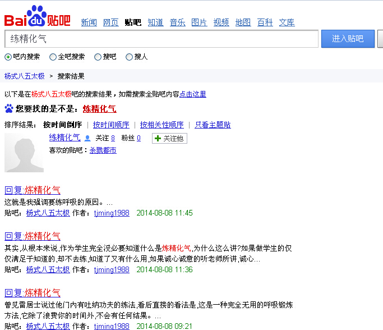
Task: Click 杨式八五太极 tieba link in 11:36 result
Action: pyautogui.click(x=48, y=269)
